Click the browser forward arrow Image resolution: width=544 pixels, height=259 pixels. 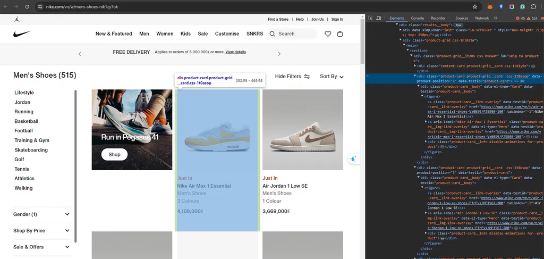click(x=16, y=6)
